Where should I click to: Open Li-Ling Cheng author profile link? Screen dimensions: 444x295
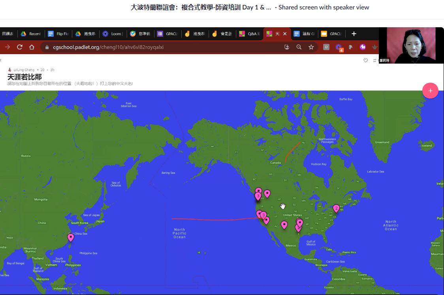click(x=24, y=70)
